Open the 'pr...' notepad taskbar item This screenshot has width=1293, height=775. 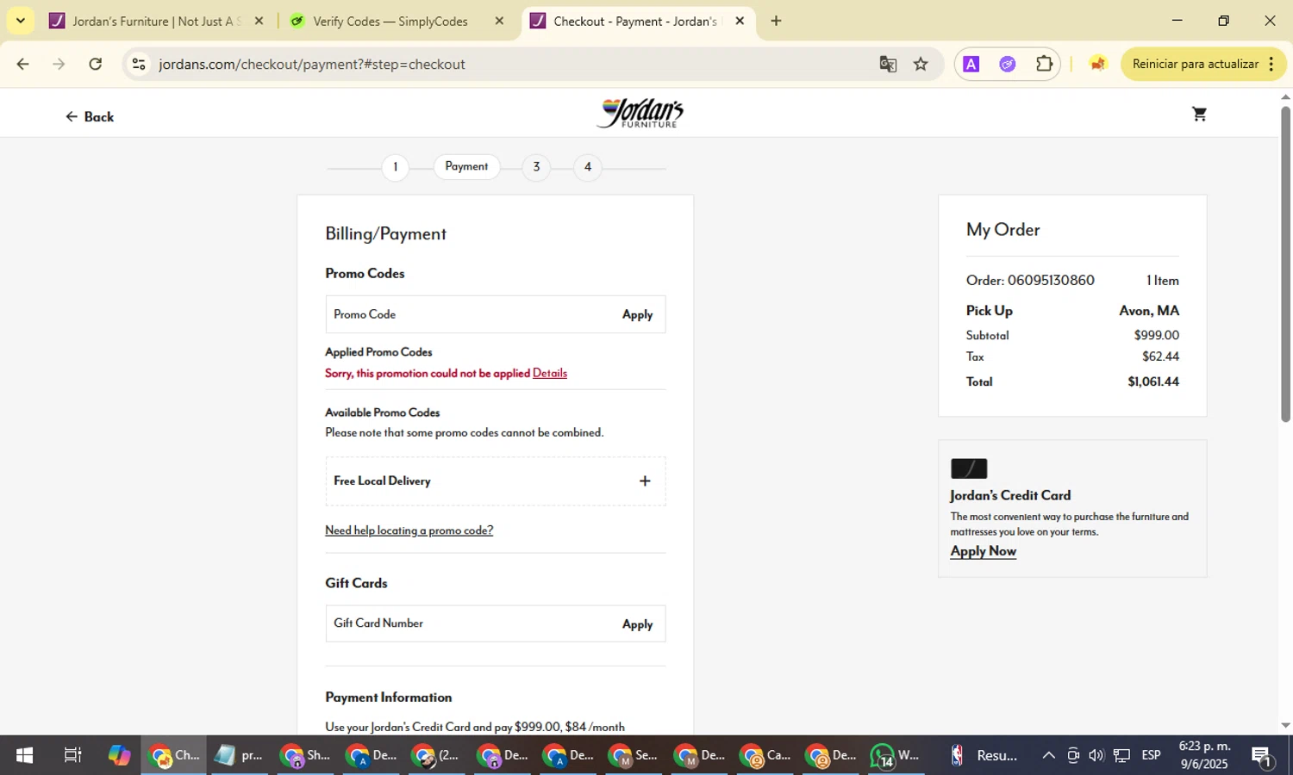click(240, 755)
